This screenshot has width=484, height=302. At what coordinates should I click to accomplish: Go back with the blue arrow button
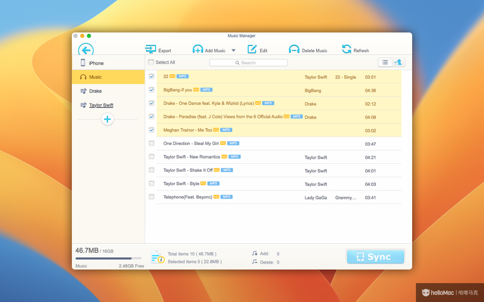coord(86,50)
